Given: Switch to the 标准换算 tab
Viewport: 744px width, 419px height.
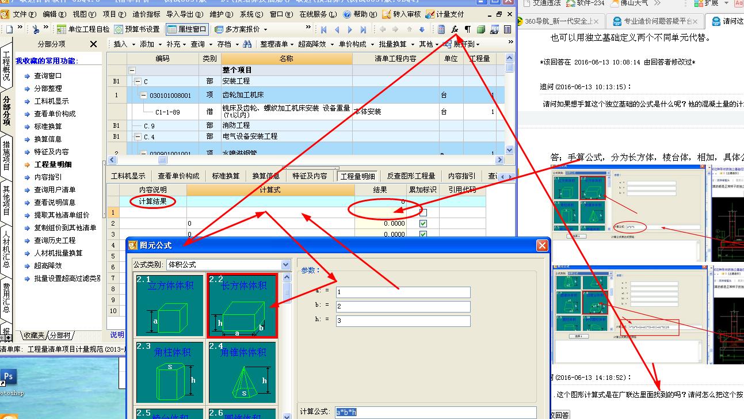Looking at the screenshot, I should pos(226,176).
